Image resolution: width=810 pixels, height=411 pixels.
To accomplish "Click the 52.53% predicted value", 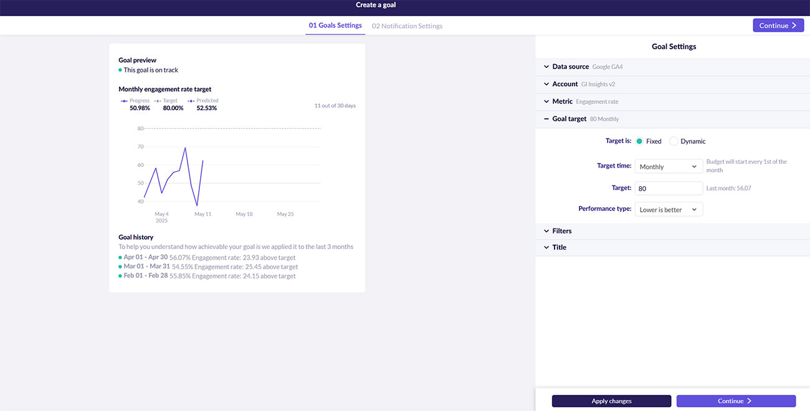I will pos(207,108).
